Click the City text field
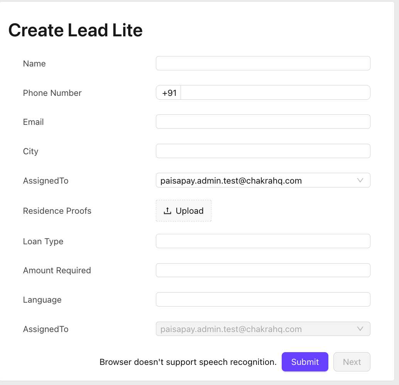Image resolution: width=399 pixels, height=385 pixels. point(263,151)
